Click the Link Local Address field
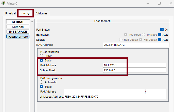Screen dimensions: 174x112 115,97
